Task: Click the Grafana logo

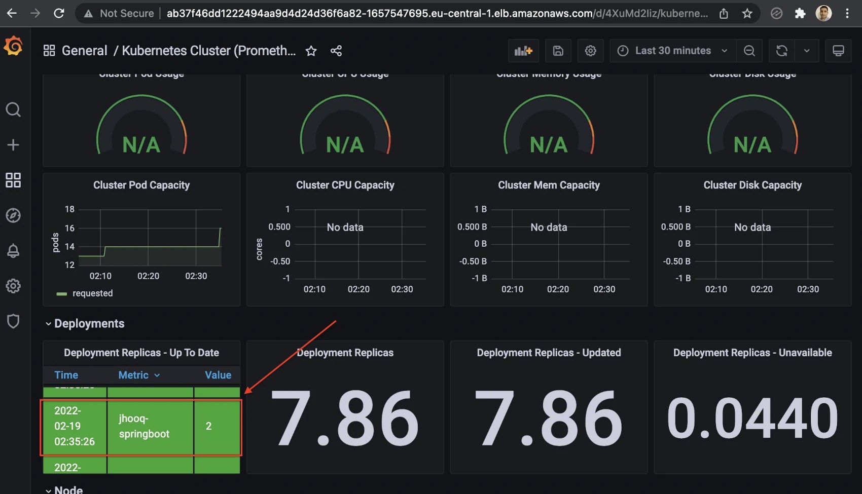Action: click(x=13, y=46)
